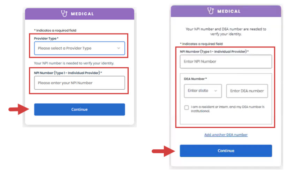Click the 'Your NPI number is needed' text

tap(74, 63)
